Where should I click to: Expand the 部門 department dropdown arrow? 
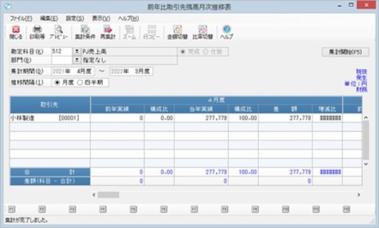(x=76, y=60)
